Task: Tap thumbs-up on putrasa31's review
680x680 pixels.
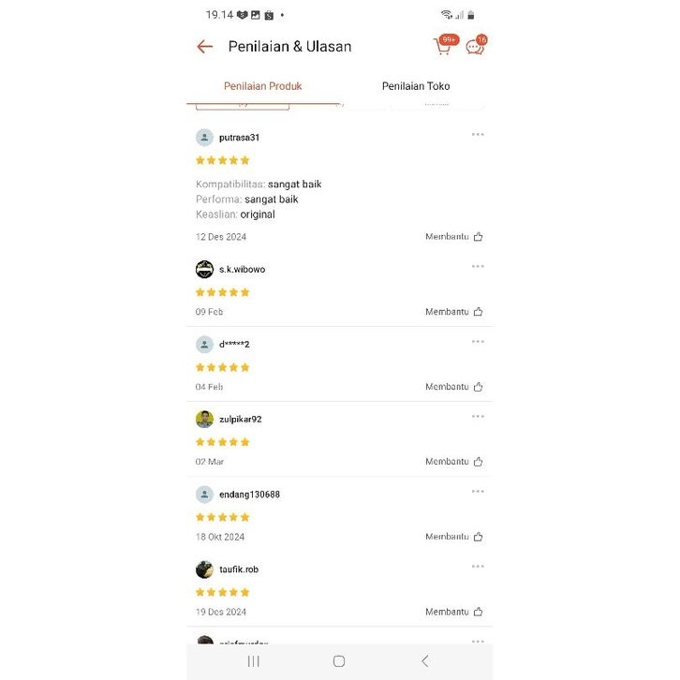Action: click(478, 237)
